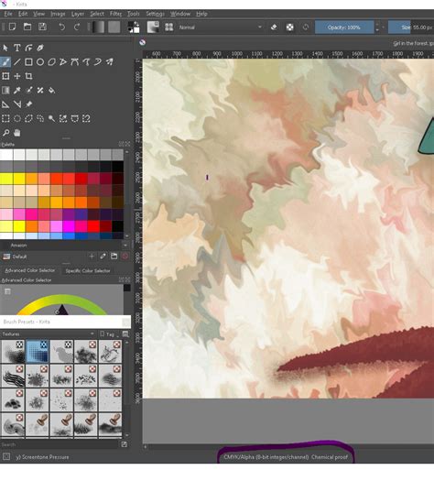Select the Calligraphy tool

tap(40, 48)
